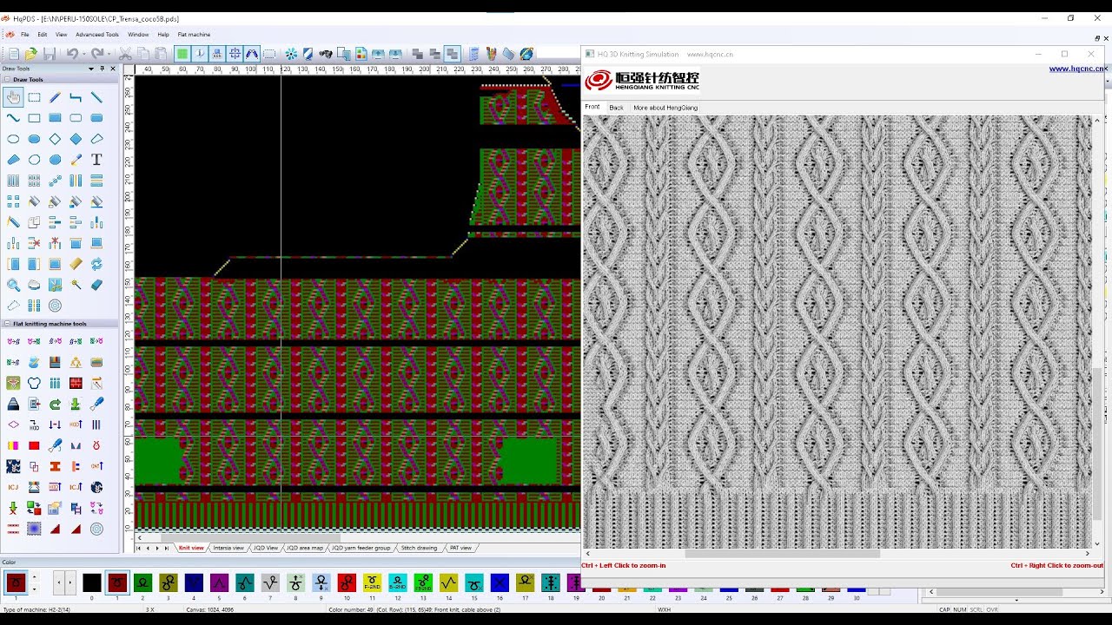1112x625 pixels.
Task: Select the filled diamond shape tool
Action: 76,139
